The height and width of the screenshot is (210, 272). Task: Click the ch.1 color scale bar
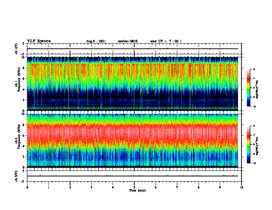pos(248,88)
